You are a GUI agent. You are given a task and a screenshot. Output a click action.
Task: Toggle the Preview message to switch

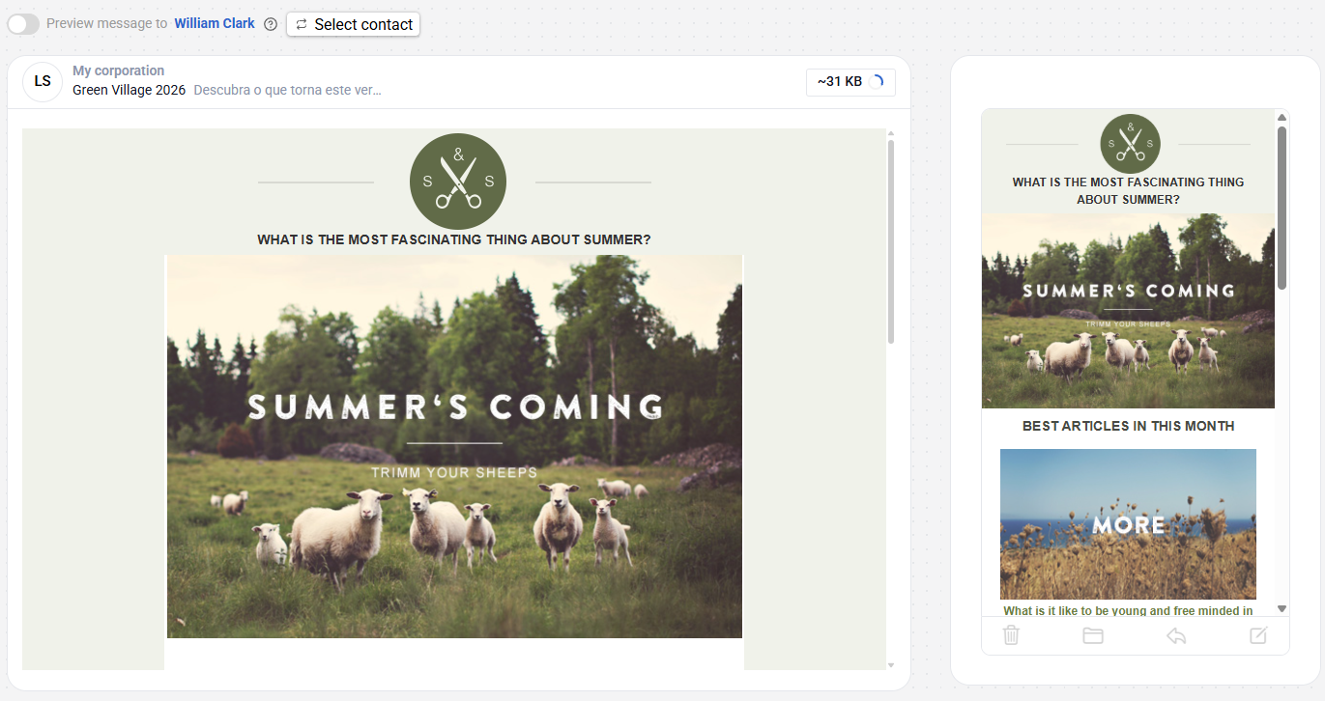click(x=23, y=24)
